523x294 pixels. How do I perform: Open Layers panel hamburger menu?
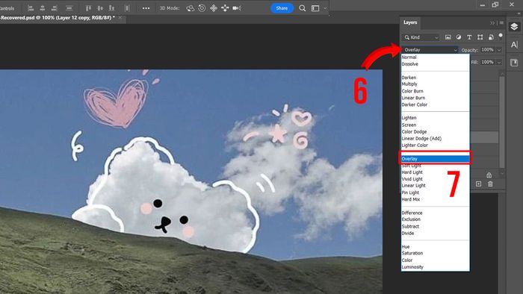click(501, 23)
